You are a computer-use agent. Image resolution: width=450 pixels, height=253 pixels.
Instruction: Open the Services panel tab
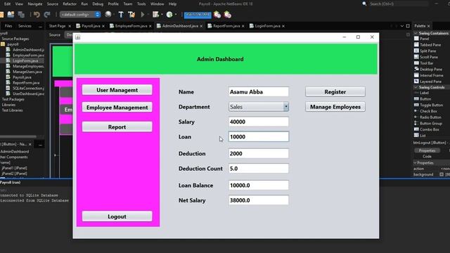click(x=25, y=26)
